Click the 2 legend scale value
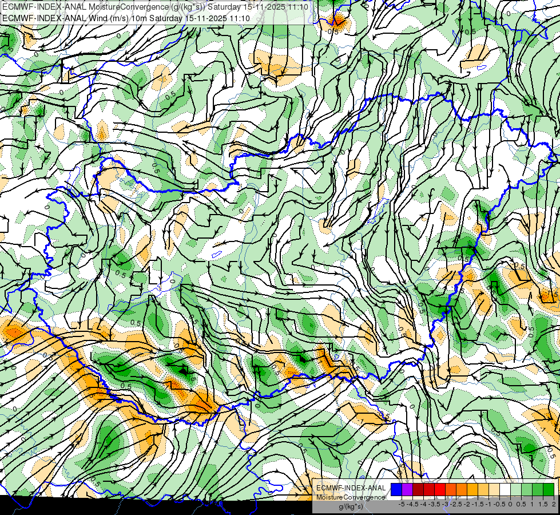The height and width of the screenshot is (515, 560). coord(554,504)
